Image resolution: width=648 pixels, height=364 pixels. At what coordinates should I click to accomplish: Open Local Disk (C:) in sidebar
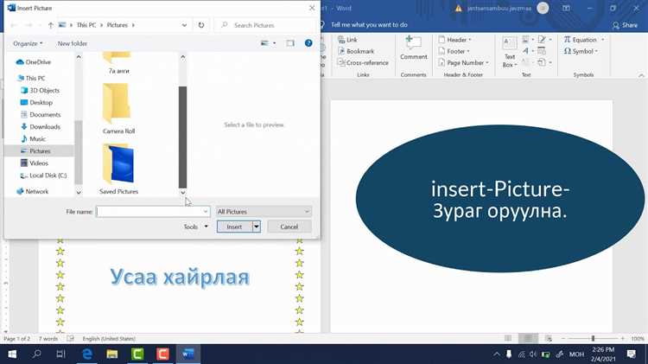pos(43,176)
